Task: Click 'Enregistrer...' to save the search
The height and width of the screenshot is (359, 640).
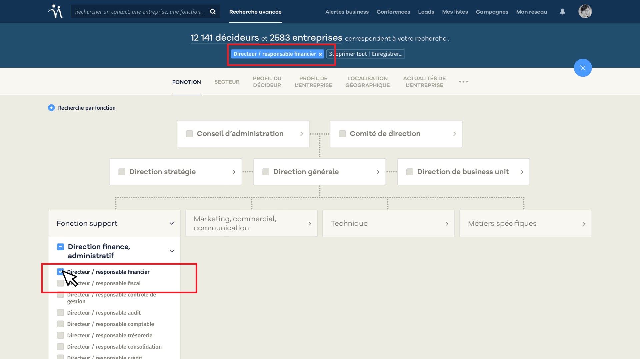Action: [387, 54]
